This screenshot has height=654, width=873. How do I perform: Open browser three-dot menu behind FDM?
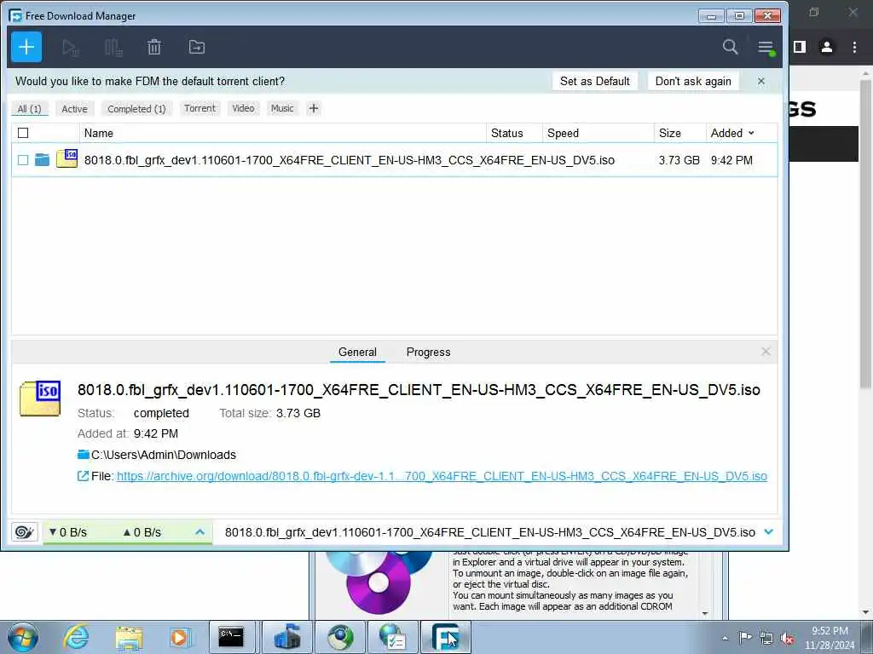click(x=854, y=48)
